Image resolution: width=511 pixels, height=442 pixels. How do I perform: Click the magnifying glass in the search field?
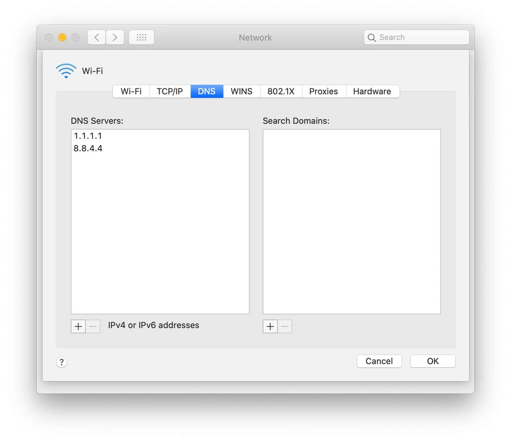(x=371, y=37)
